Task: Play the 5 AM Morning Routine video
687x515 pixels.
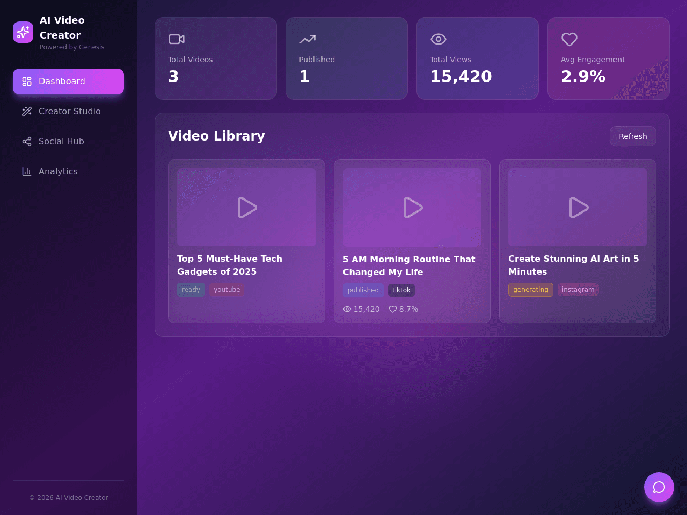Action: pos(412,208)
